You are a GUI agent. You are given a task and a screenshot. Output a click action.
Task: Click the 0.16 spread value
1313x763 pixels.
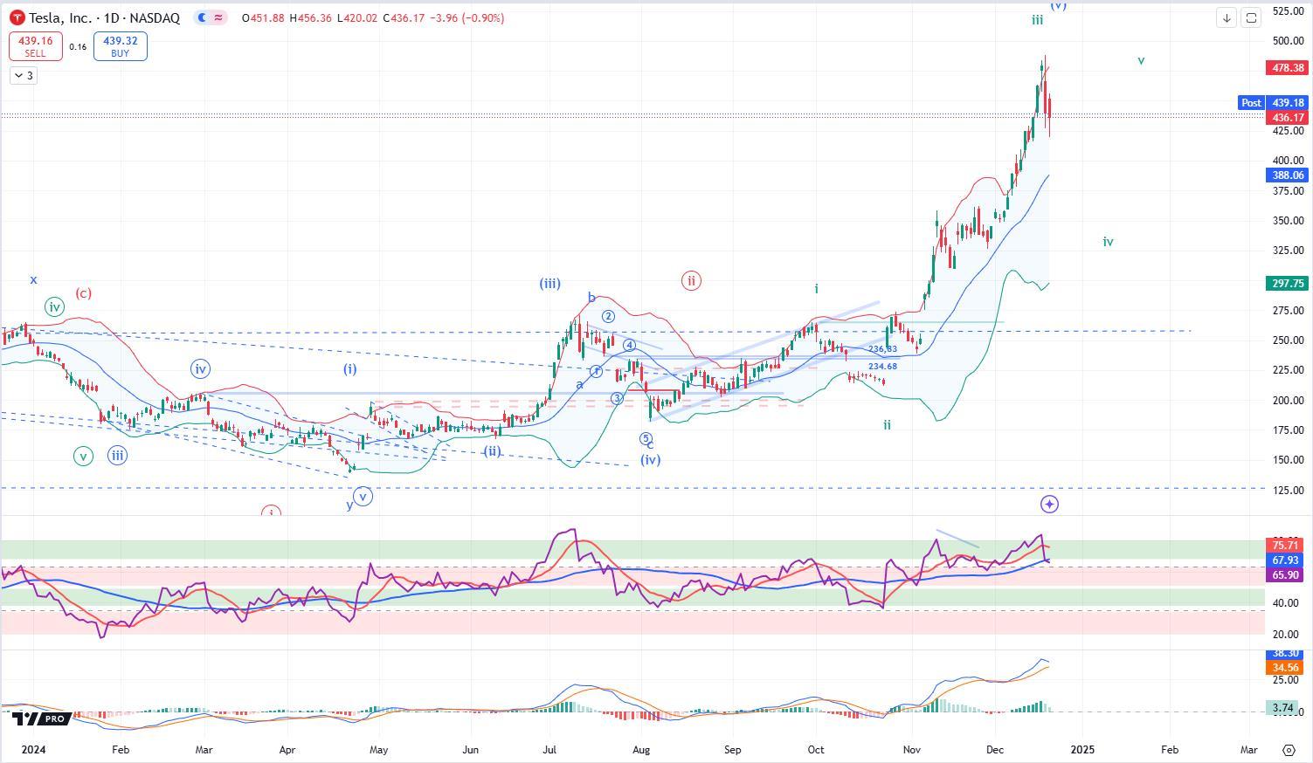(78, 47)
